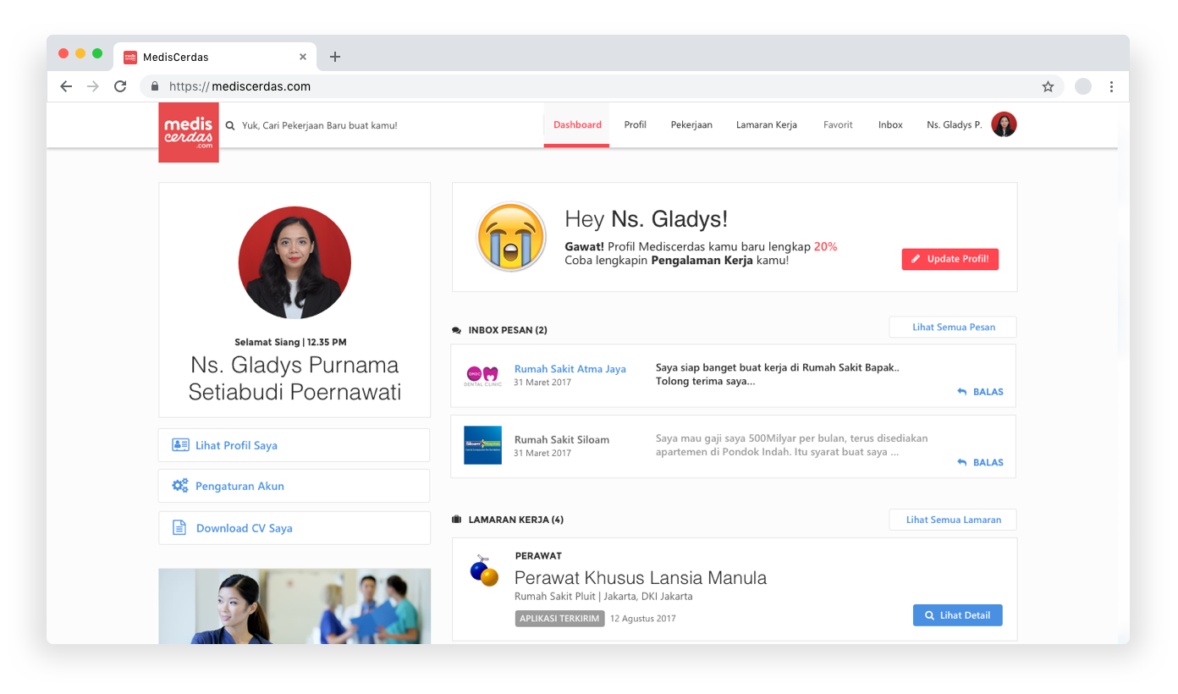Open Rumah Sakit Atma Jaya sender link
This screenshot has height=694, width=1178.
(x=570, y=369)
